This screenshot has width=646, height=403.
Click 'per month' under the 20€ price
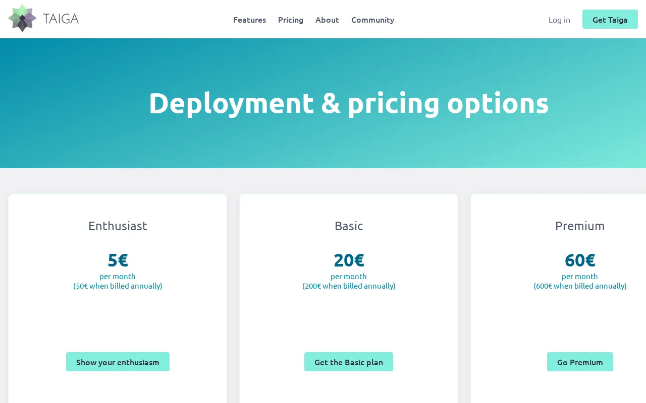(349, 276)
